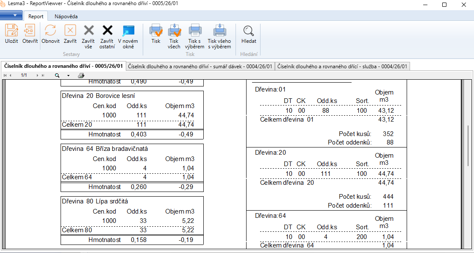This screenshot has width=474, height=253.
Task: Click the small printer icon in viewer toolbar
Action: [81, 75]
